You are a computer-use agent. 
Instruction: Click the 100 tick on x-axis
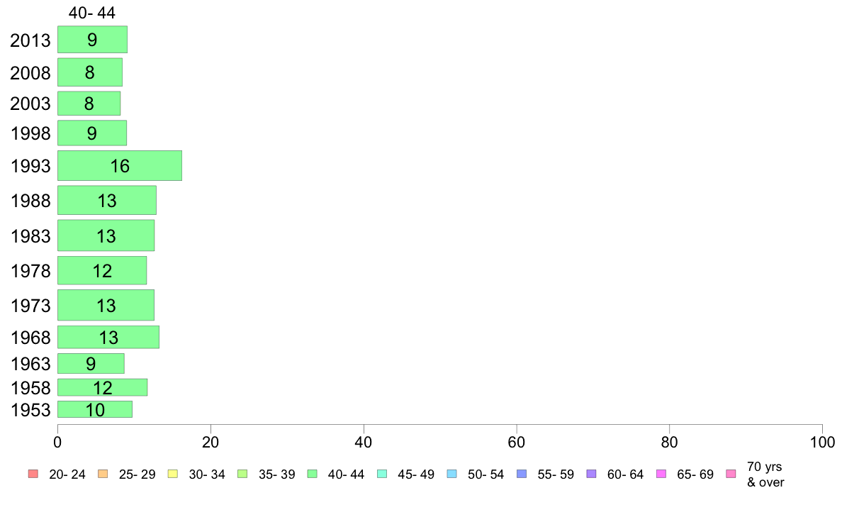coord(822,443)
